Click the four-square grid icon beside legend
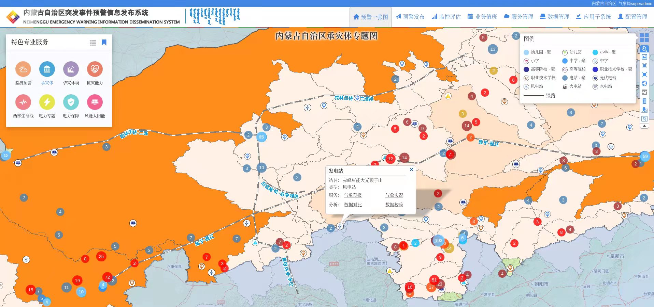The width and height of the screenshot is (654, 307). pos(644,37)
